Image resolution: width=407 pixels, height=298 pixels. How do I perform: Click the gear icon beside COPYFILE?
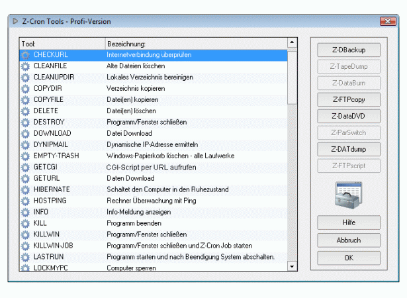point(25,100)
